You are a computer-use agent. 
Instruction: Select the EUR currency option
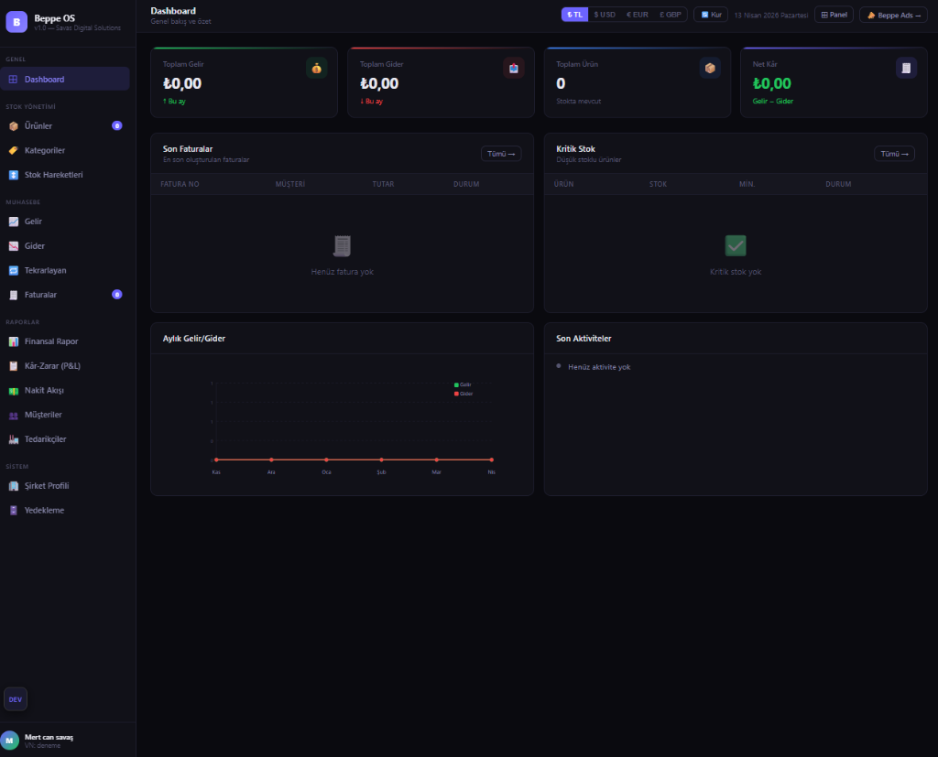(x=637, y=15)
